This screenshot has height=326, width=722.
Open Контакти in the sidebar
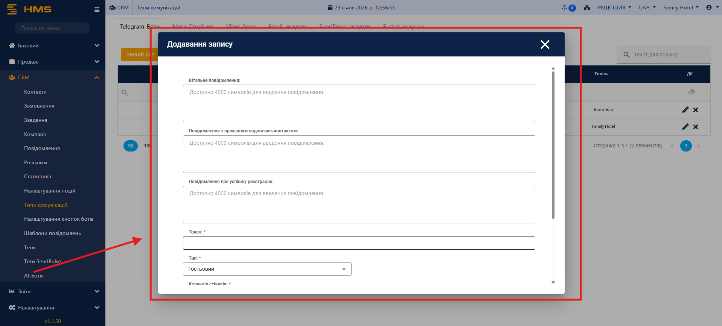35,92
